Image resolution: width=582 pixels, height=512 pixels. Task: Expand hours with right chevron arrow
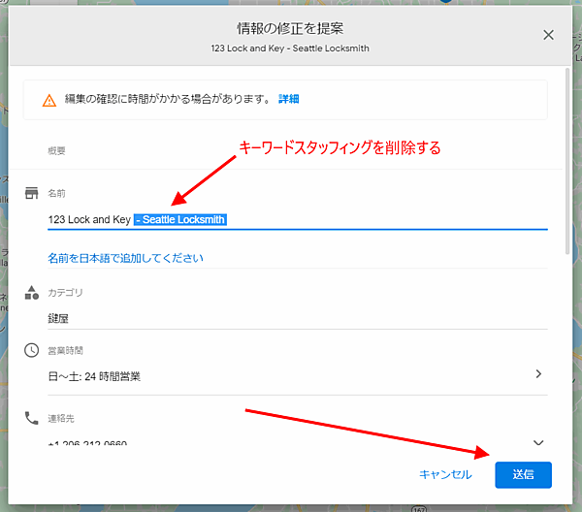pos(538,373)
